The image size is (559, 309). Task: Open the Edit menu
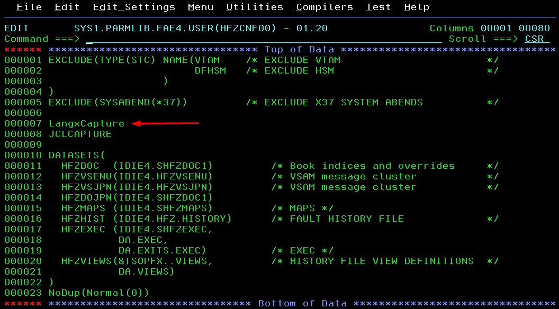click(x=67, y=7)
